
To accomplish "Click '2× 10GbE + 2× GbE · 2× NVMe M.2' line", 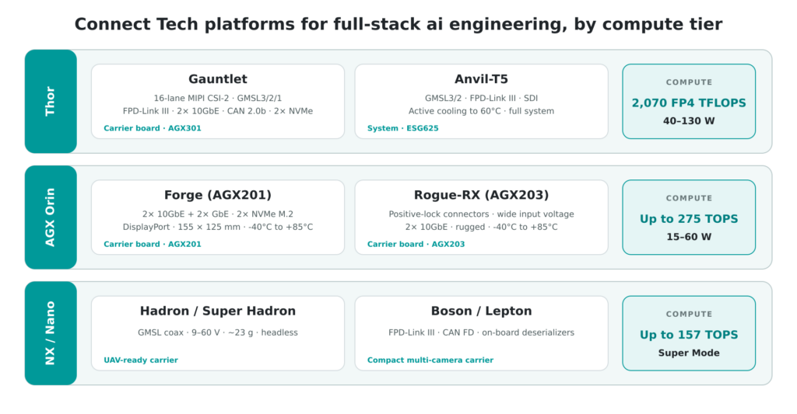I will click(x=218, y=214).
